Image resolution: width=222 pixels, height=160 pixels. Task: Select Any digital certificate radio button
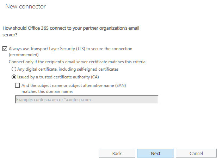tap(14, 69)
